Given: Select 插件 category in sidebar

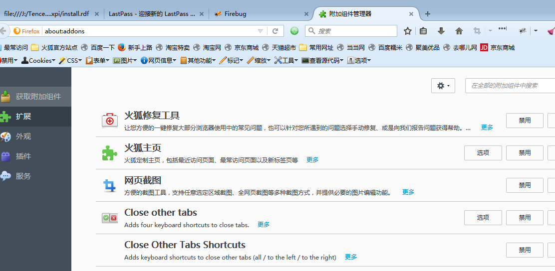Looking at the screenshot, I should click(x=35, y=156).
